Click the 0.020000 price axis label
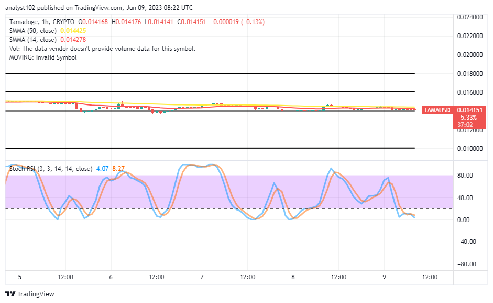Screen dimensions: 493x303 point(470,54)
